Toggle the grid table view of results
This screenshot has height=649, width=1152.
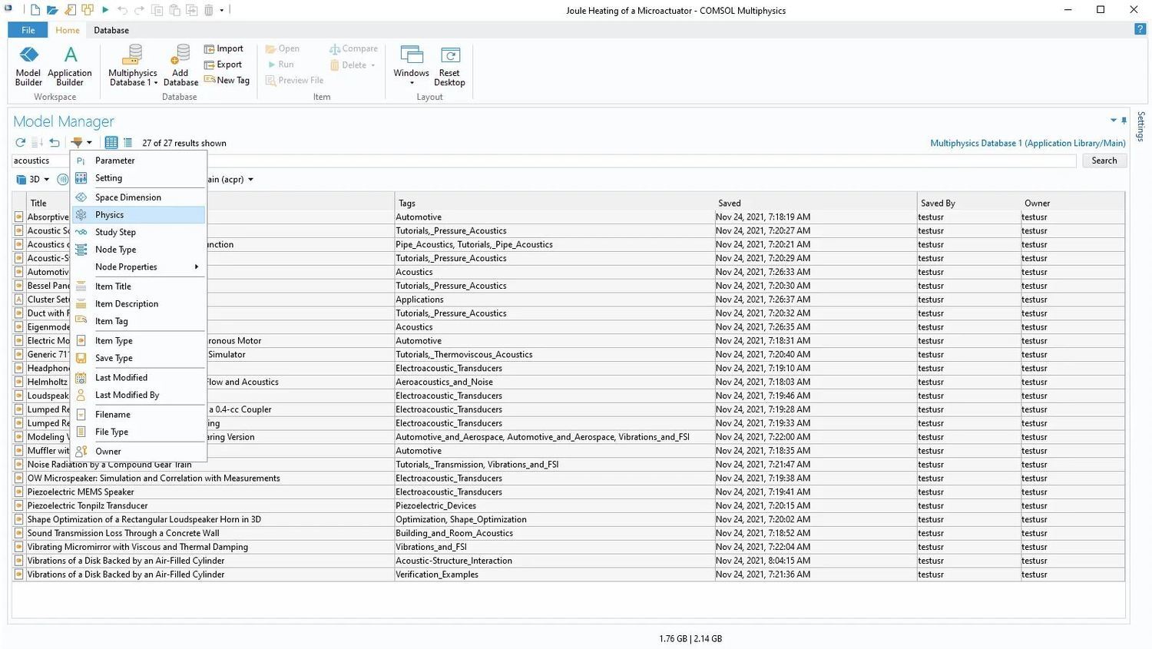[111, 142]
